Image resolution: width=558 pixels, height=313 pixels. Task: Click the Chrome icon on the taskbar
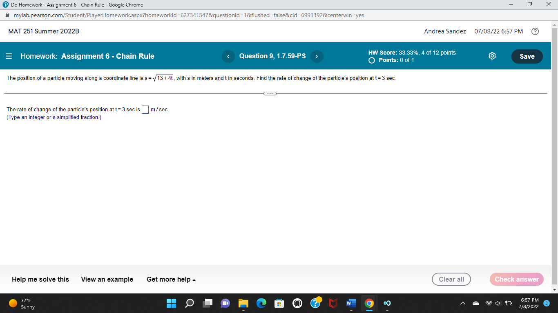coord(368,303)
